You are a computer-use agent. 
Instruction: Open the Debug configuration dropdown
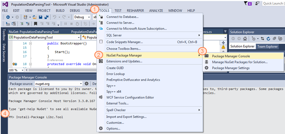coord(82,17)
